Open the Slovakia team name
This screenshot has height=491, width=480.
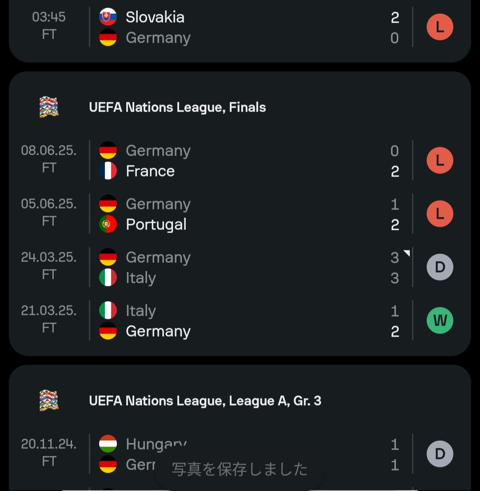pyautogui.click(x=155, y=17)
